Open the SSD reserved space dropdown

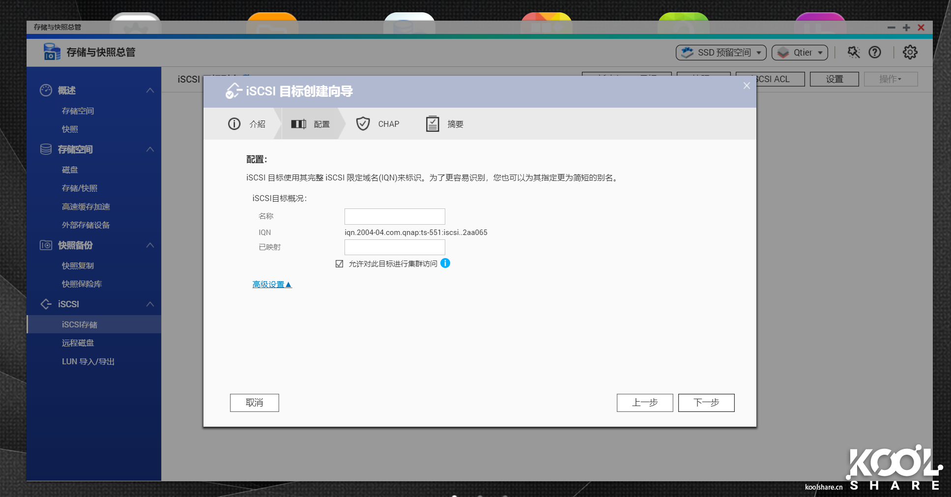click(x=720, y=53)
